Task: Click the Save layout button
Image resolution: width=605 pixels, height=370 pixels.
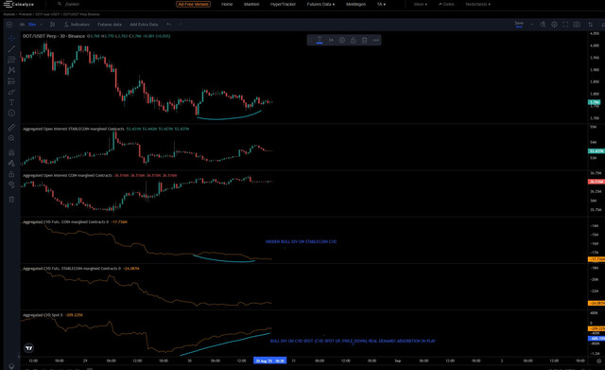Action: 519,25
